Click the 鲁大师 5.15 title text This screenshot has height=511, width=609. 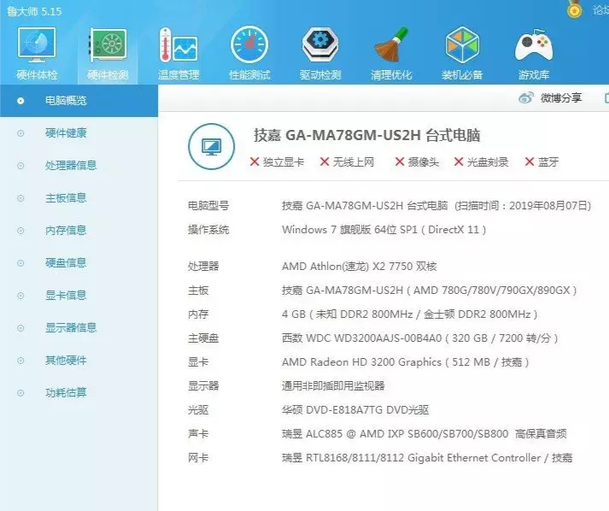34,11
